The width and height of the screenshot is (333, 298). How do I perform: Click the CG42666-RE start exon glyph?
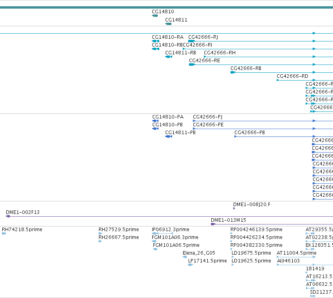tap(192, 65)
